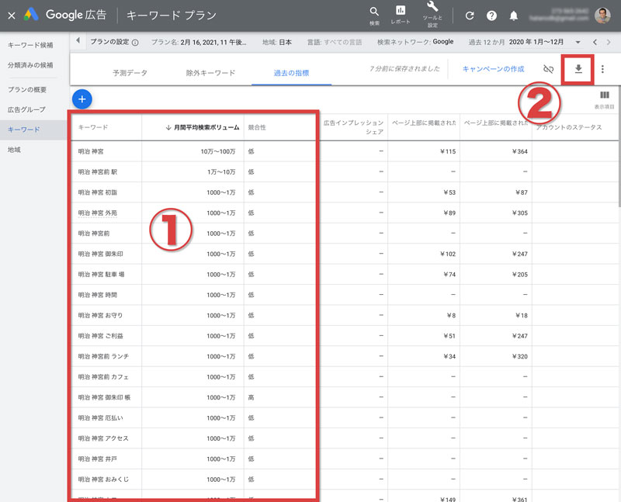Screen dimensions: 621x502
Task: Open the help question mark icon
Action: [x=491, y=16]
